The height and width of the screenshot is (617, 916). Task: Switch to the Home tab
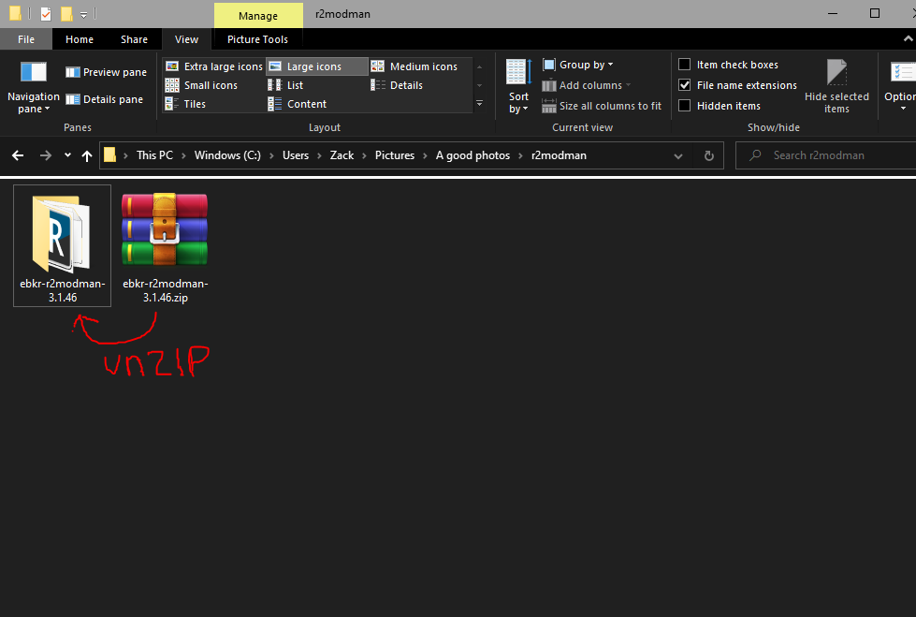pos(80,39)
